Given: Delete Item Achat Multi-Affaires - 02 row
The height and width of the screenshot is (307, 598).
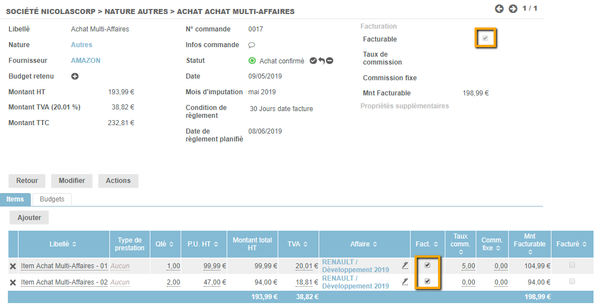Looking at the screenshot, I should coord(13,282).
